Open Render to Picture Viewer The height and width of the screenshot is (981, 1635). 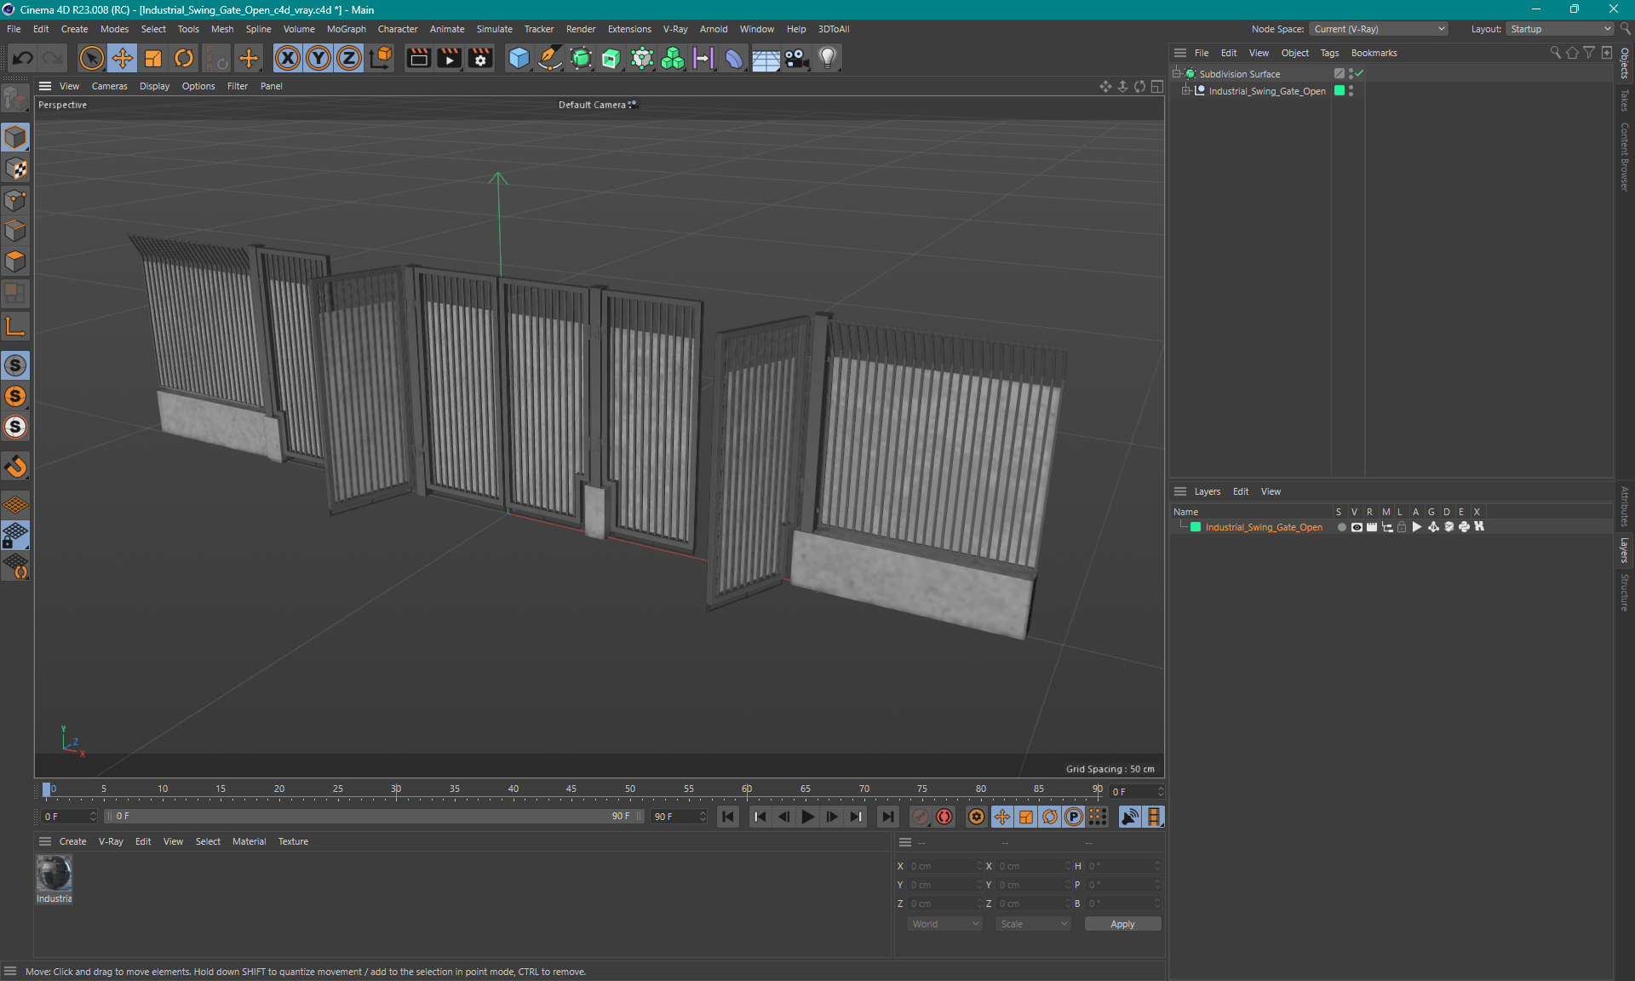449,58
